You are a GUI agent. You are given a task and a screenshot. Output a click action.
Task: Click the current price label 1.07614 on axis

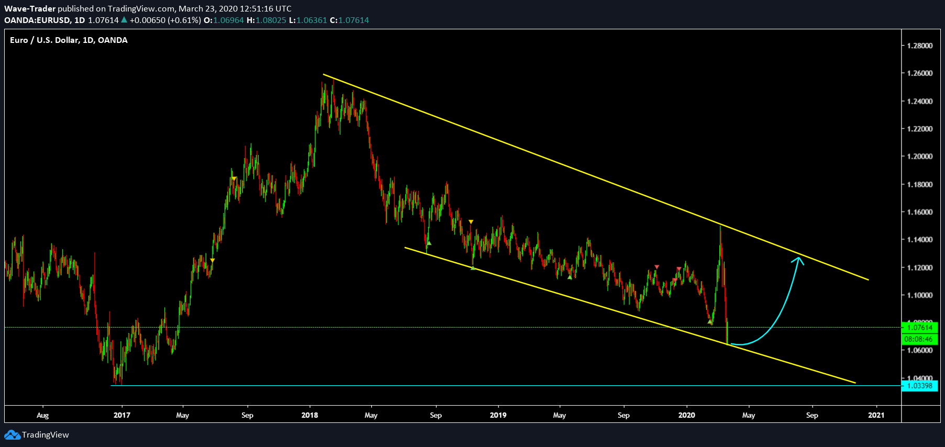click(x=920, y=328)
